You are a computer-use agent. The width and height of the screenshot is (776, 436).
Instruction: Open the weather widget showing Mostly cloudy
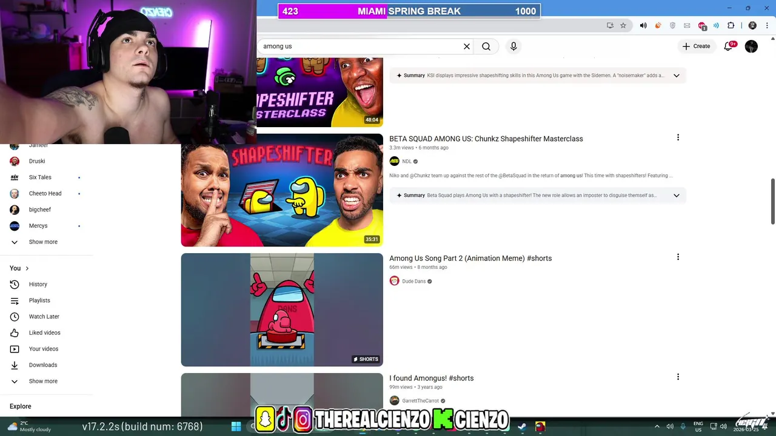28,426
